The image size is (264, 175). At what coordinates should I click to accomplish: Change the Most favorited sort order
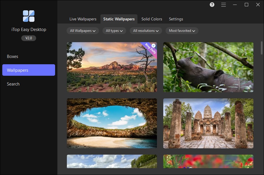[182, 31]
